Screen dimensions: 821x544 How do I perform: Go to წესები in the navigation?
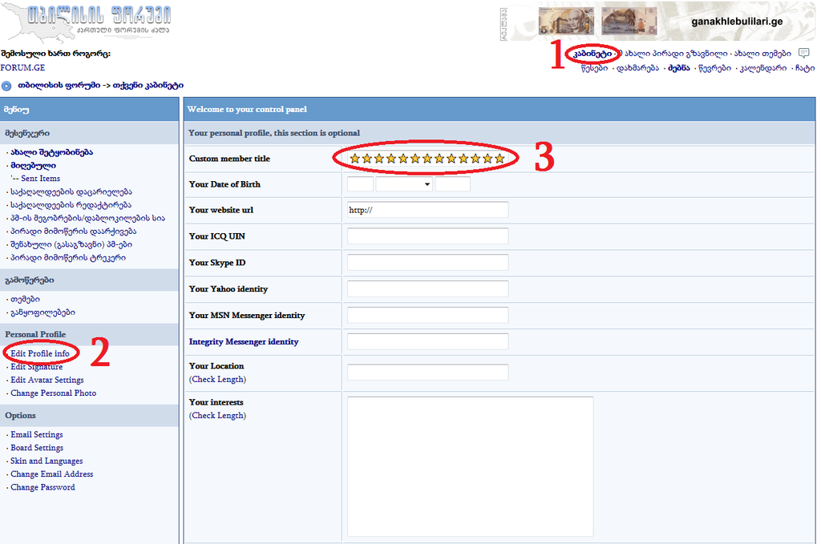pos(594,68)
